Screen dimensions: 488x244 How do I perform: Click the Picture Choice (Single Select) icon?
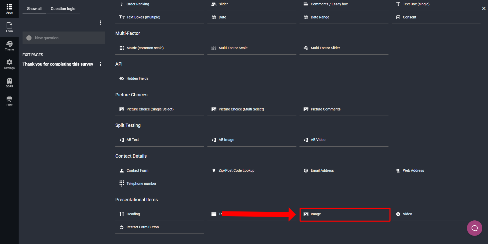tap(122, 109)
